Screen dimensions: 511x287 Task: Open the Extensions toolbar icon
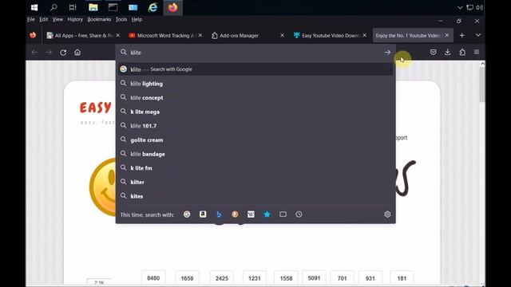coord(462,52)
